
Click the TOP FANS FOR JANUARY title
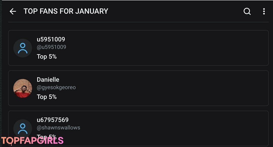[x=66, y=11]
